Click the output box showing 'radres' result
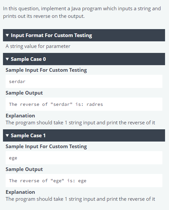The height and width of the screenshot is (210, 169). pyautogui.click(x=84, y=104)
